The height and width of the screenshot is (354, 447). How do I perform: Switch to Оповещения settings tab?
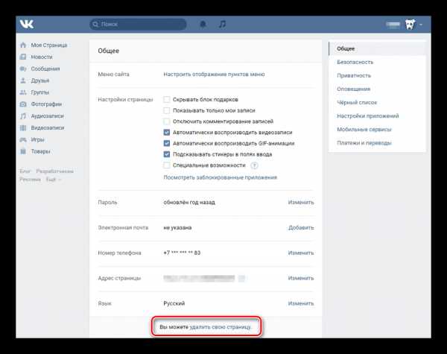[377, 89]
